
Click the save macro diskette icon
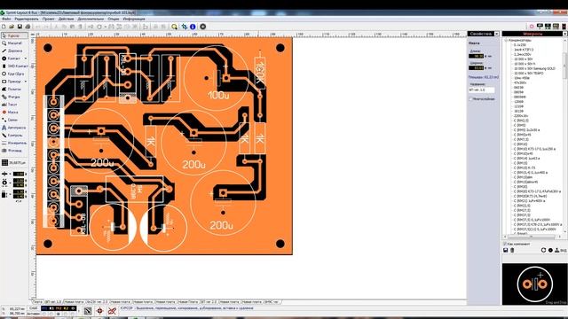click(x=506, y=250)
